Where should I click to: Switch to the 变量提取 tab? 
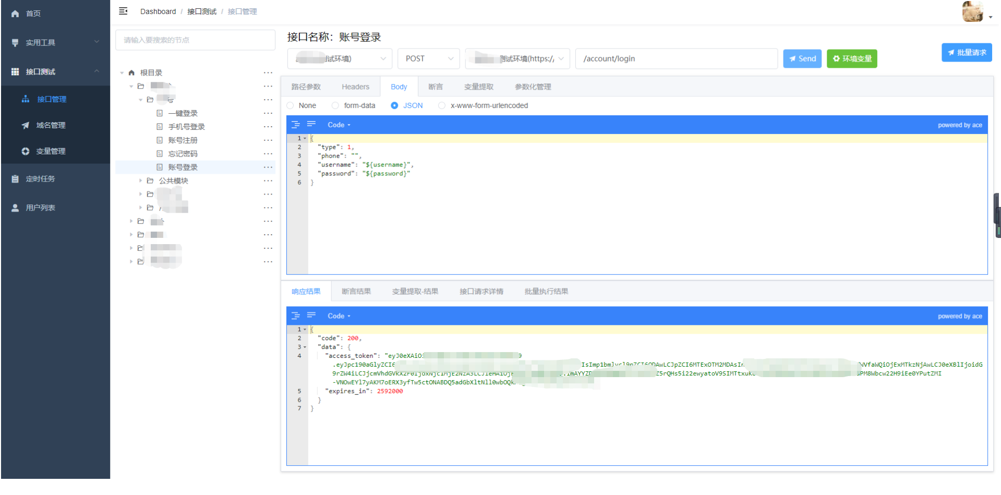point(478,87)
